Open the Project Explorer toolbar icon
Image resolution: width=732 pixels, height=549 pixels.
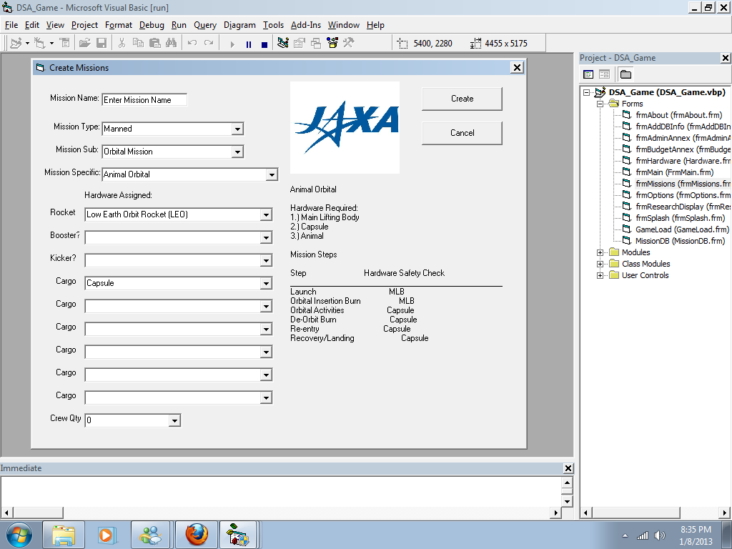click(282, 43)
